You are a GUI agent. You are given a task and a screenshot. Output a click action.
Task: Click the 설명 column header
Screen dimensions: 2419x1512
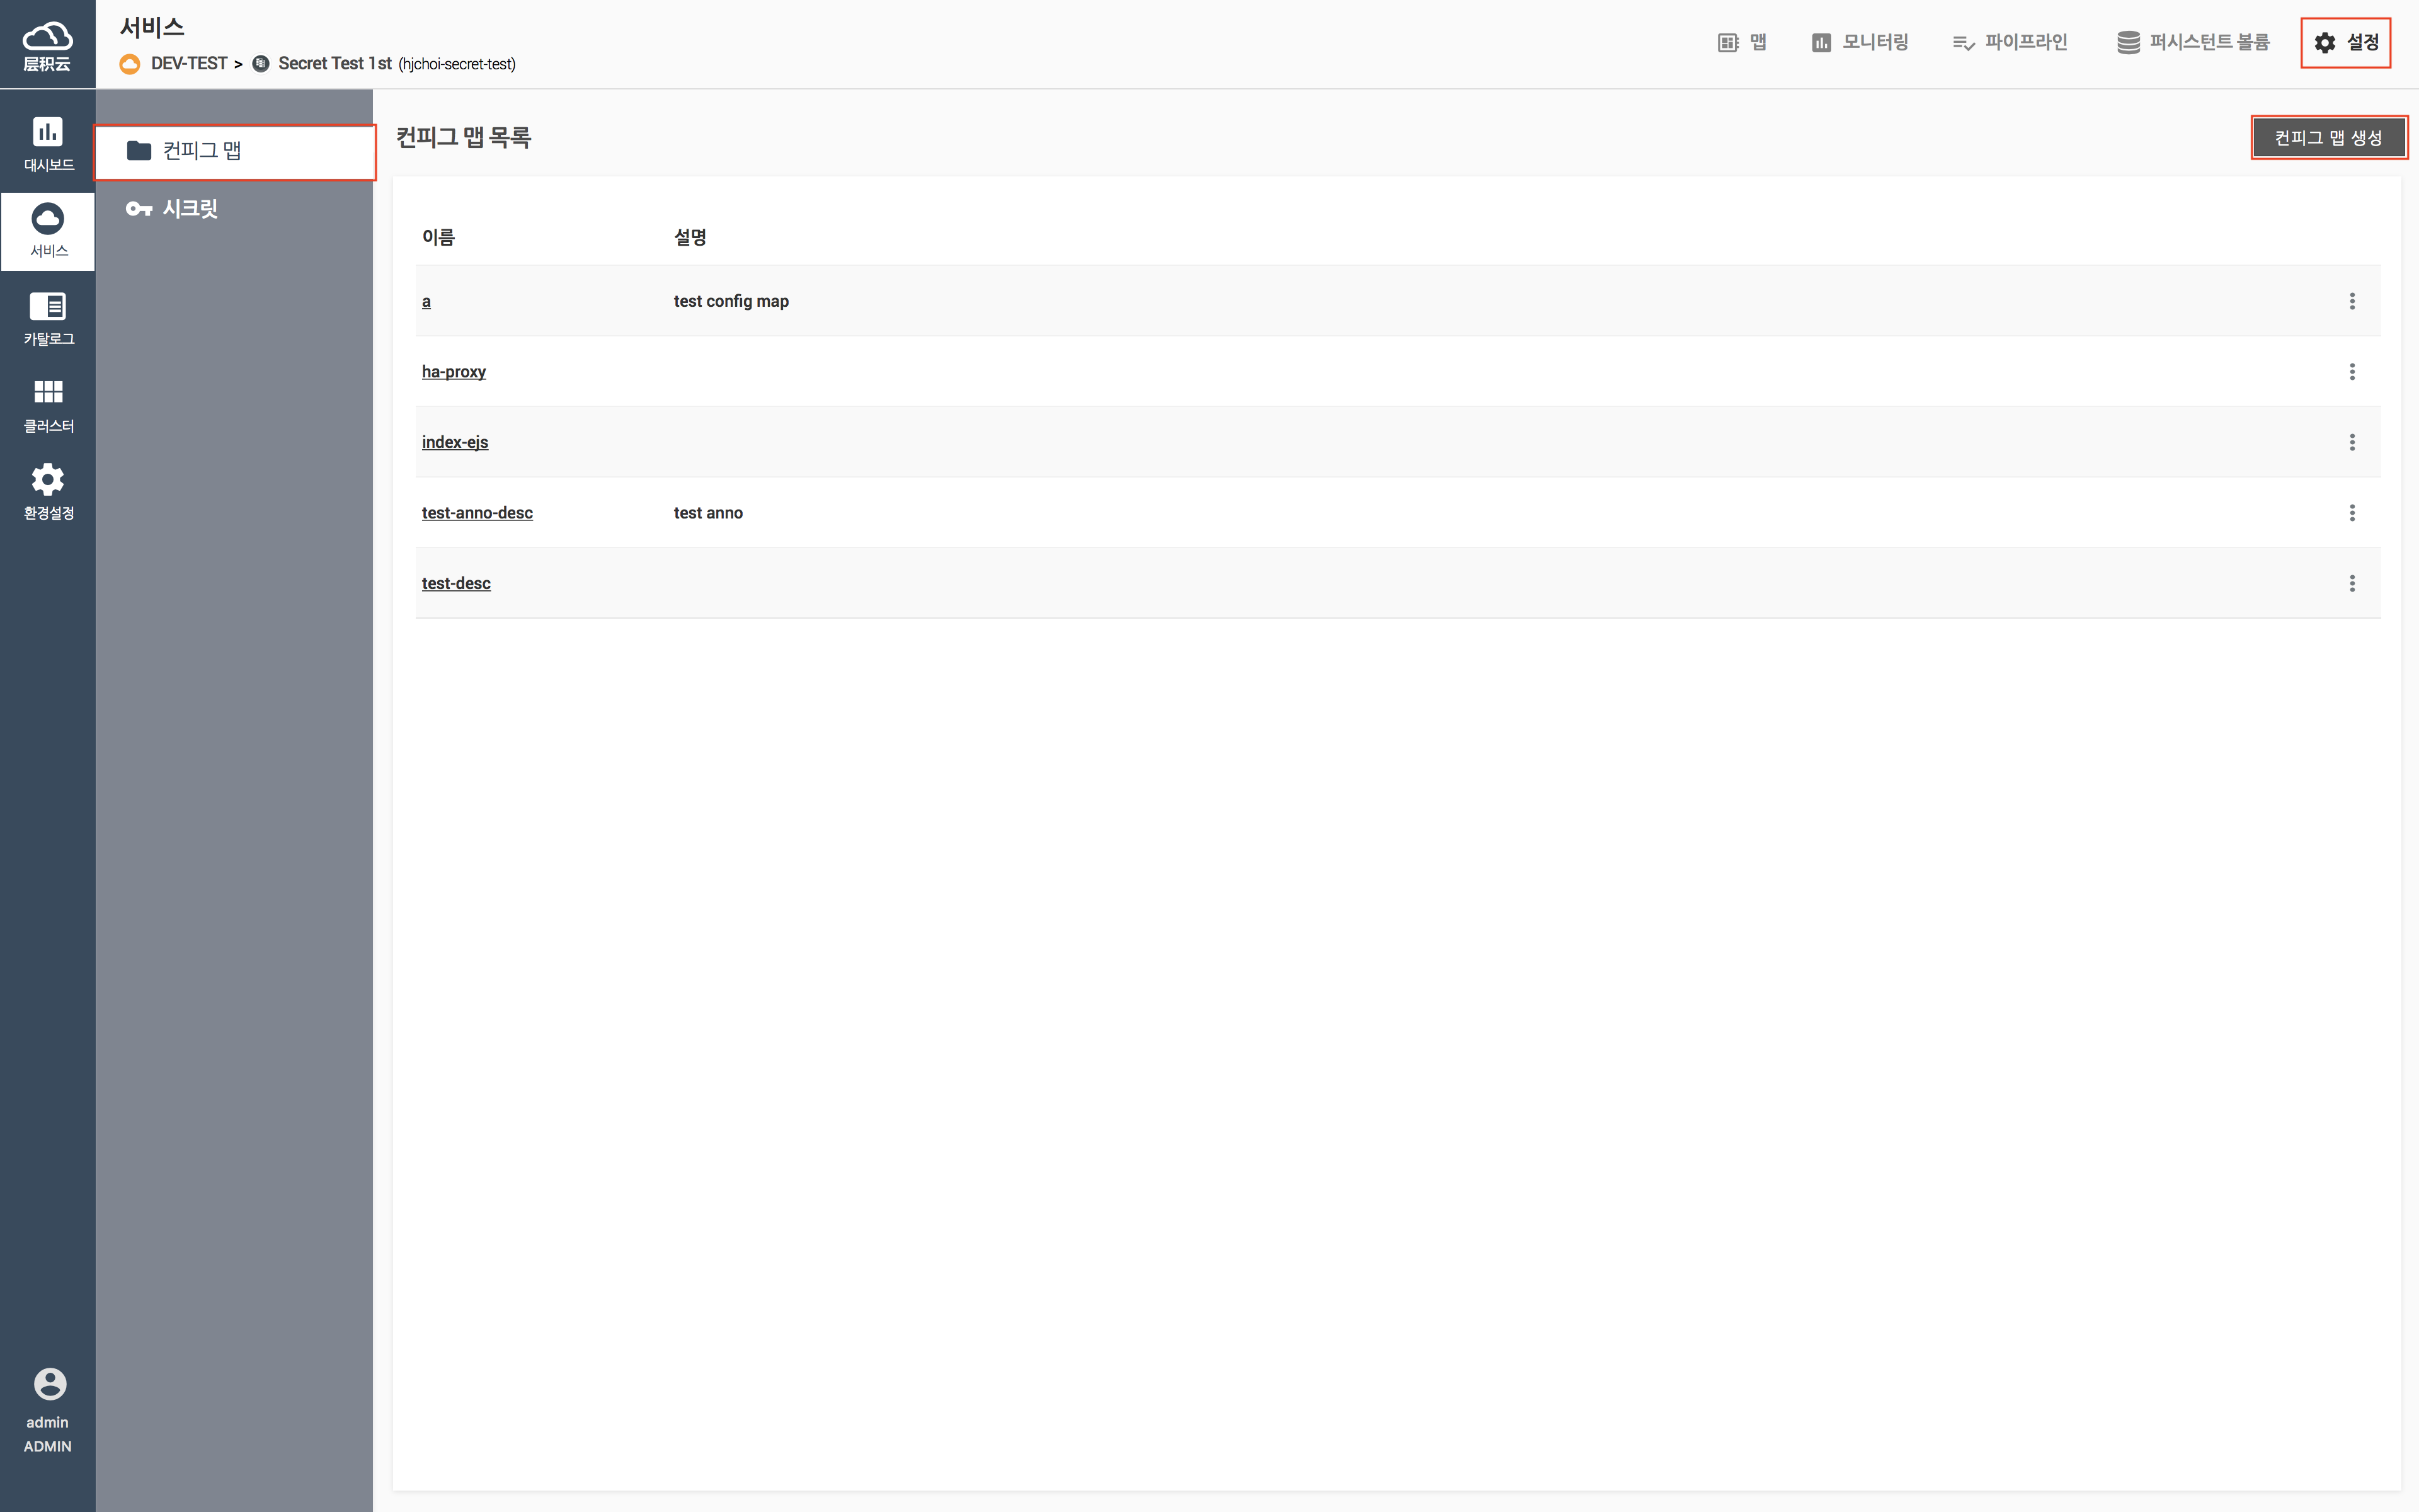click(x=690, y=237)
